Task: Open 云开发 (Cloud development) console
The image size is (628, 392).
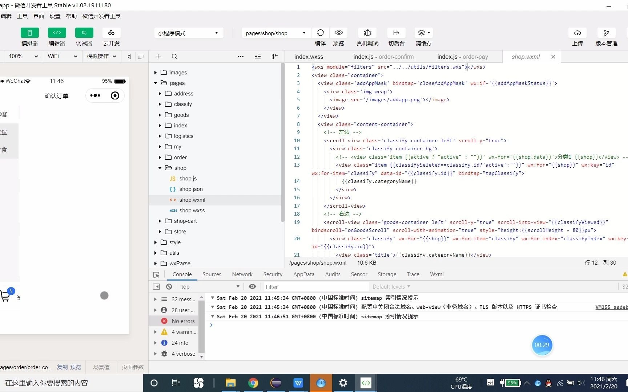Action: click(111, 36)
